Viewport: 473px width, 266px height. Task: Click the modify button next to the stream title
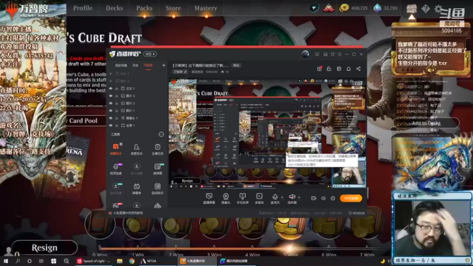tap(236, 66)
